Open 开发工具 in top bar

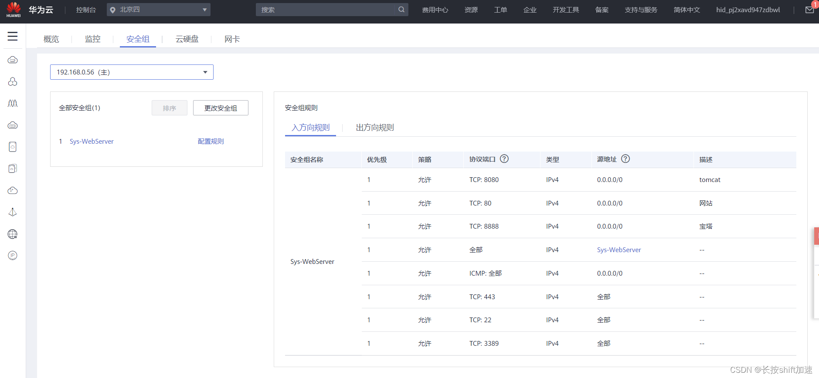click(566, 10)
